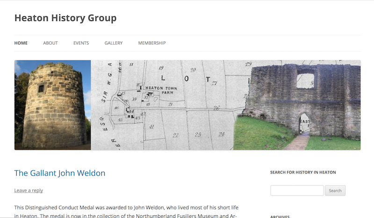Click the Distinguished Conduct Medal paragraph text
This screenshot has width=374, height=218.
126,211
